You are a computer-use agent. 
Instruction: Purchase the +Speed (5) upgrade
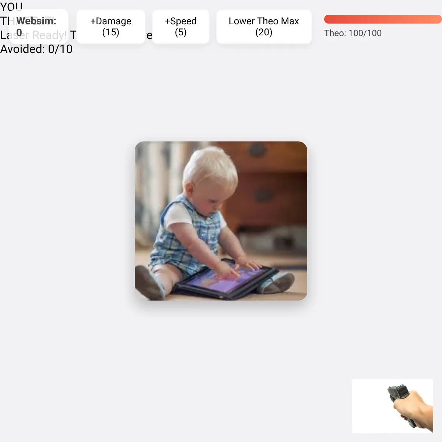coord(180,27)
